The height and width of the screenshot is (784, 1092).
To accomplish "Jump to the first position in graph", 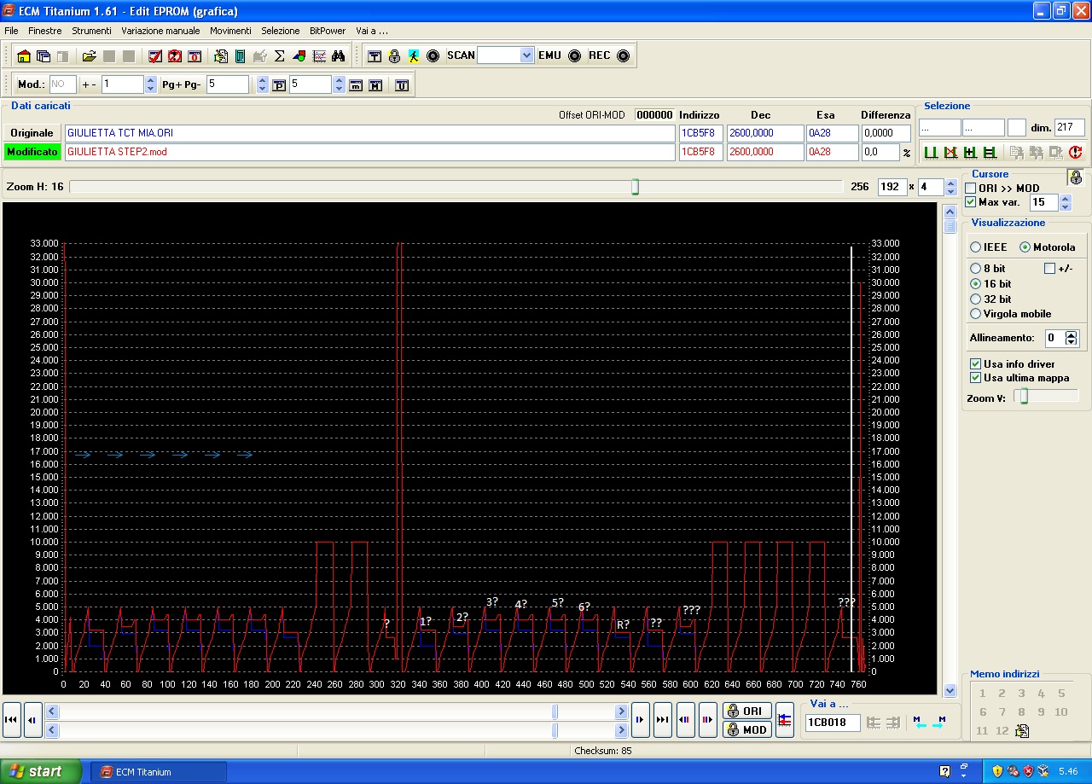I will pyautogui.click(x=12, y=720).
